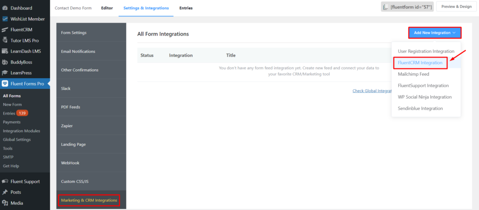479x210 pixels.
Task: Click New Form in sidebar
Action: 12,104
